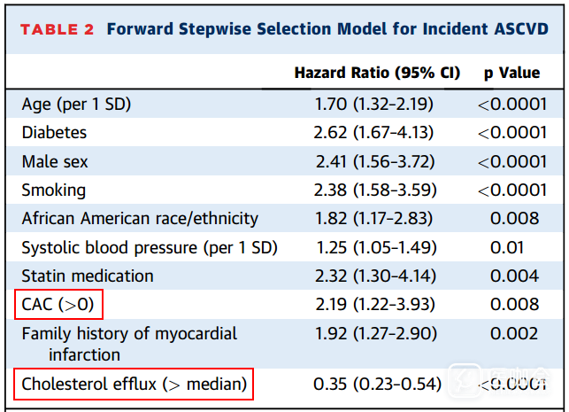Click the red-boxed 'CAC (>0)' label
569x412 pixels.
[60, 305]
